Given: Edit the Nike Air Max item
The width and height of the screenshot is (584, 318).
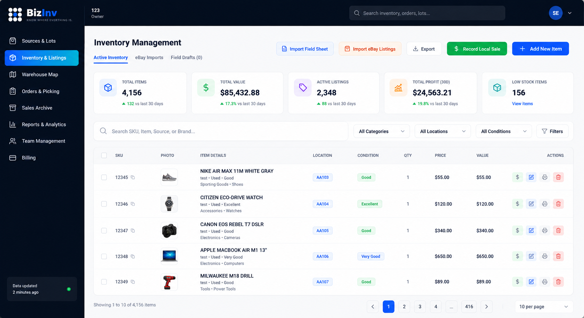Looking at the screenshot, I should [x=531, y=177].
